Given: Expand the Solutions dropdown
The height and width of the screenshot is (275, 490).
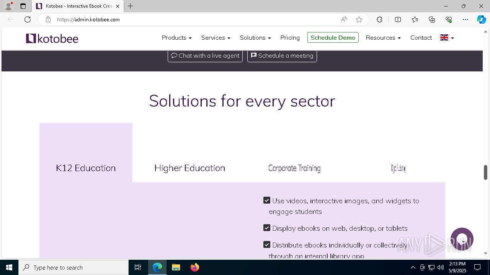Looking at the screenshot, I should click(x=255, y=37).
